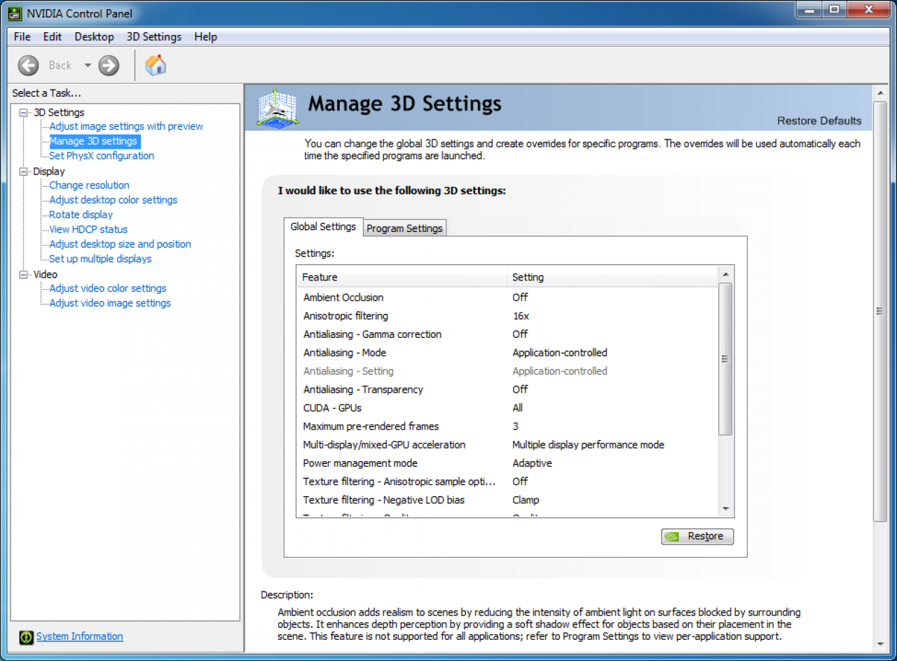Select the Anisotropic filtering row
Screen dimensions: 897x661
tap(507, 315)
